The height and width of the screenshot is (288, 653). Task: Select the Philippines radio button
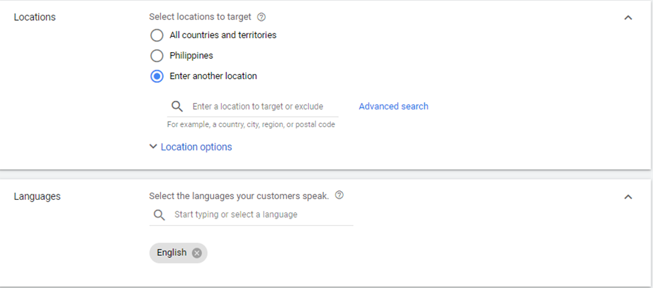(x=157, y=55)
